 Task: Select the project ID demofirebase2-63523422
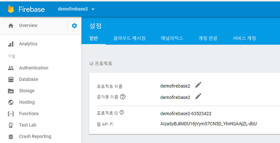click(x=186, y=113)
